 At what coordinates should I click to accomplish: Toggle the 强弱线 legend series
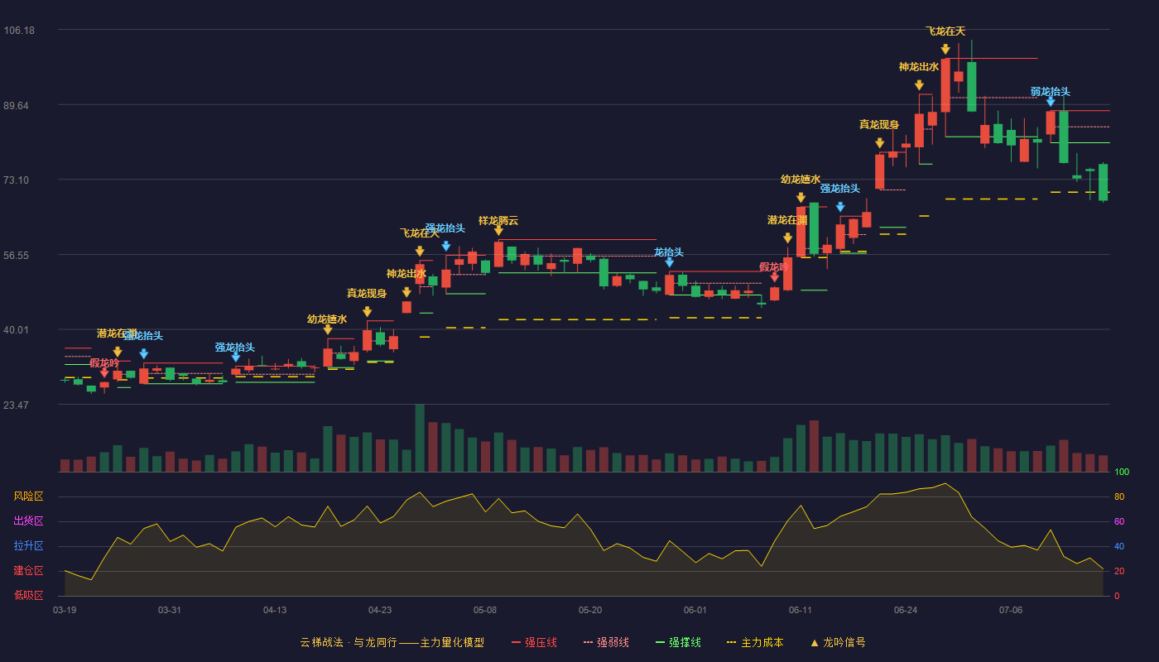tap(606, 642)
